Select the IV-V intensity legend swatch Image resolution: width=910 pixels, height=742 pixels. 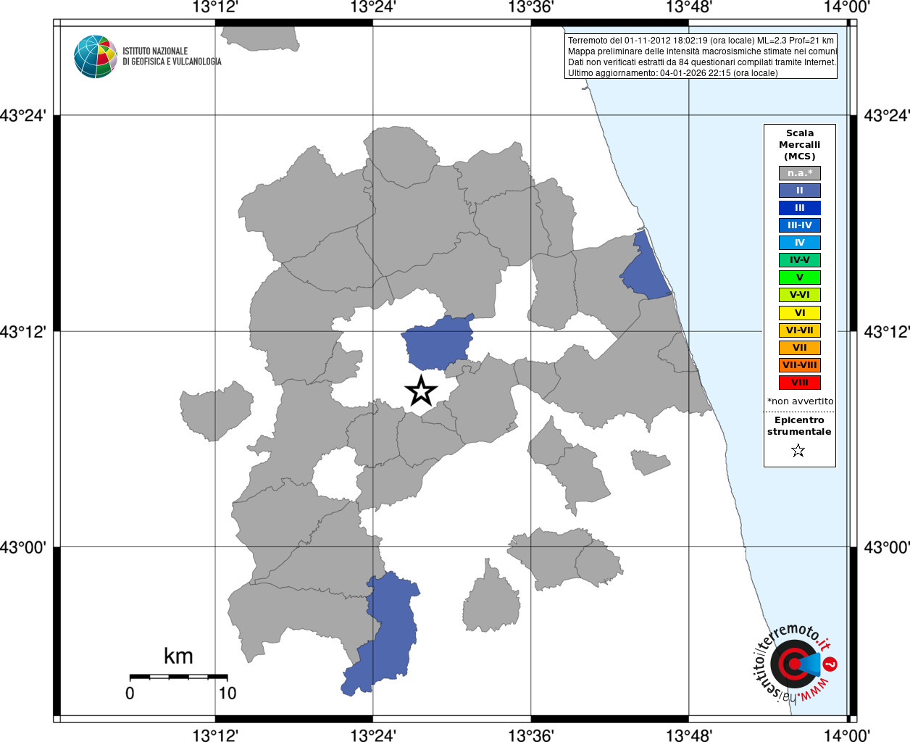(800, 260)
